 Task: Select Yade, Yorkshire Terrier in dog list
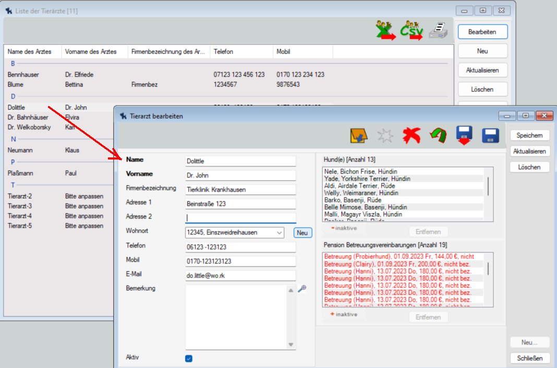click(360, 179)
